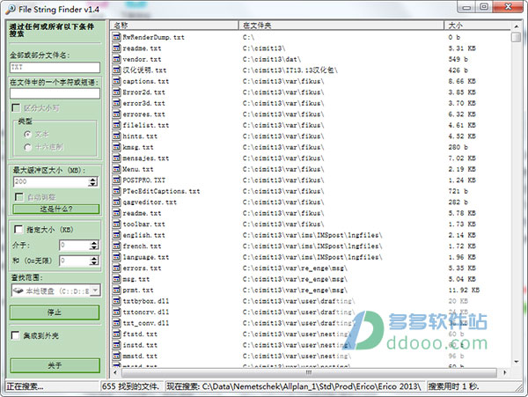
Task: Select the 十六进制 hexadecimal radio button
Action: point(27,147)
